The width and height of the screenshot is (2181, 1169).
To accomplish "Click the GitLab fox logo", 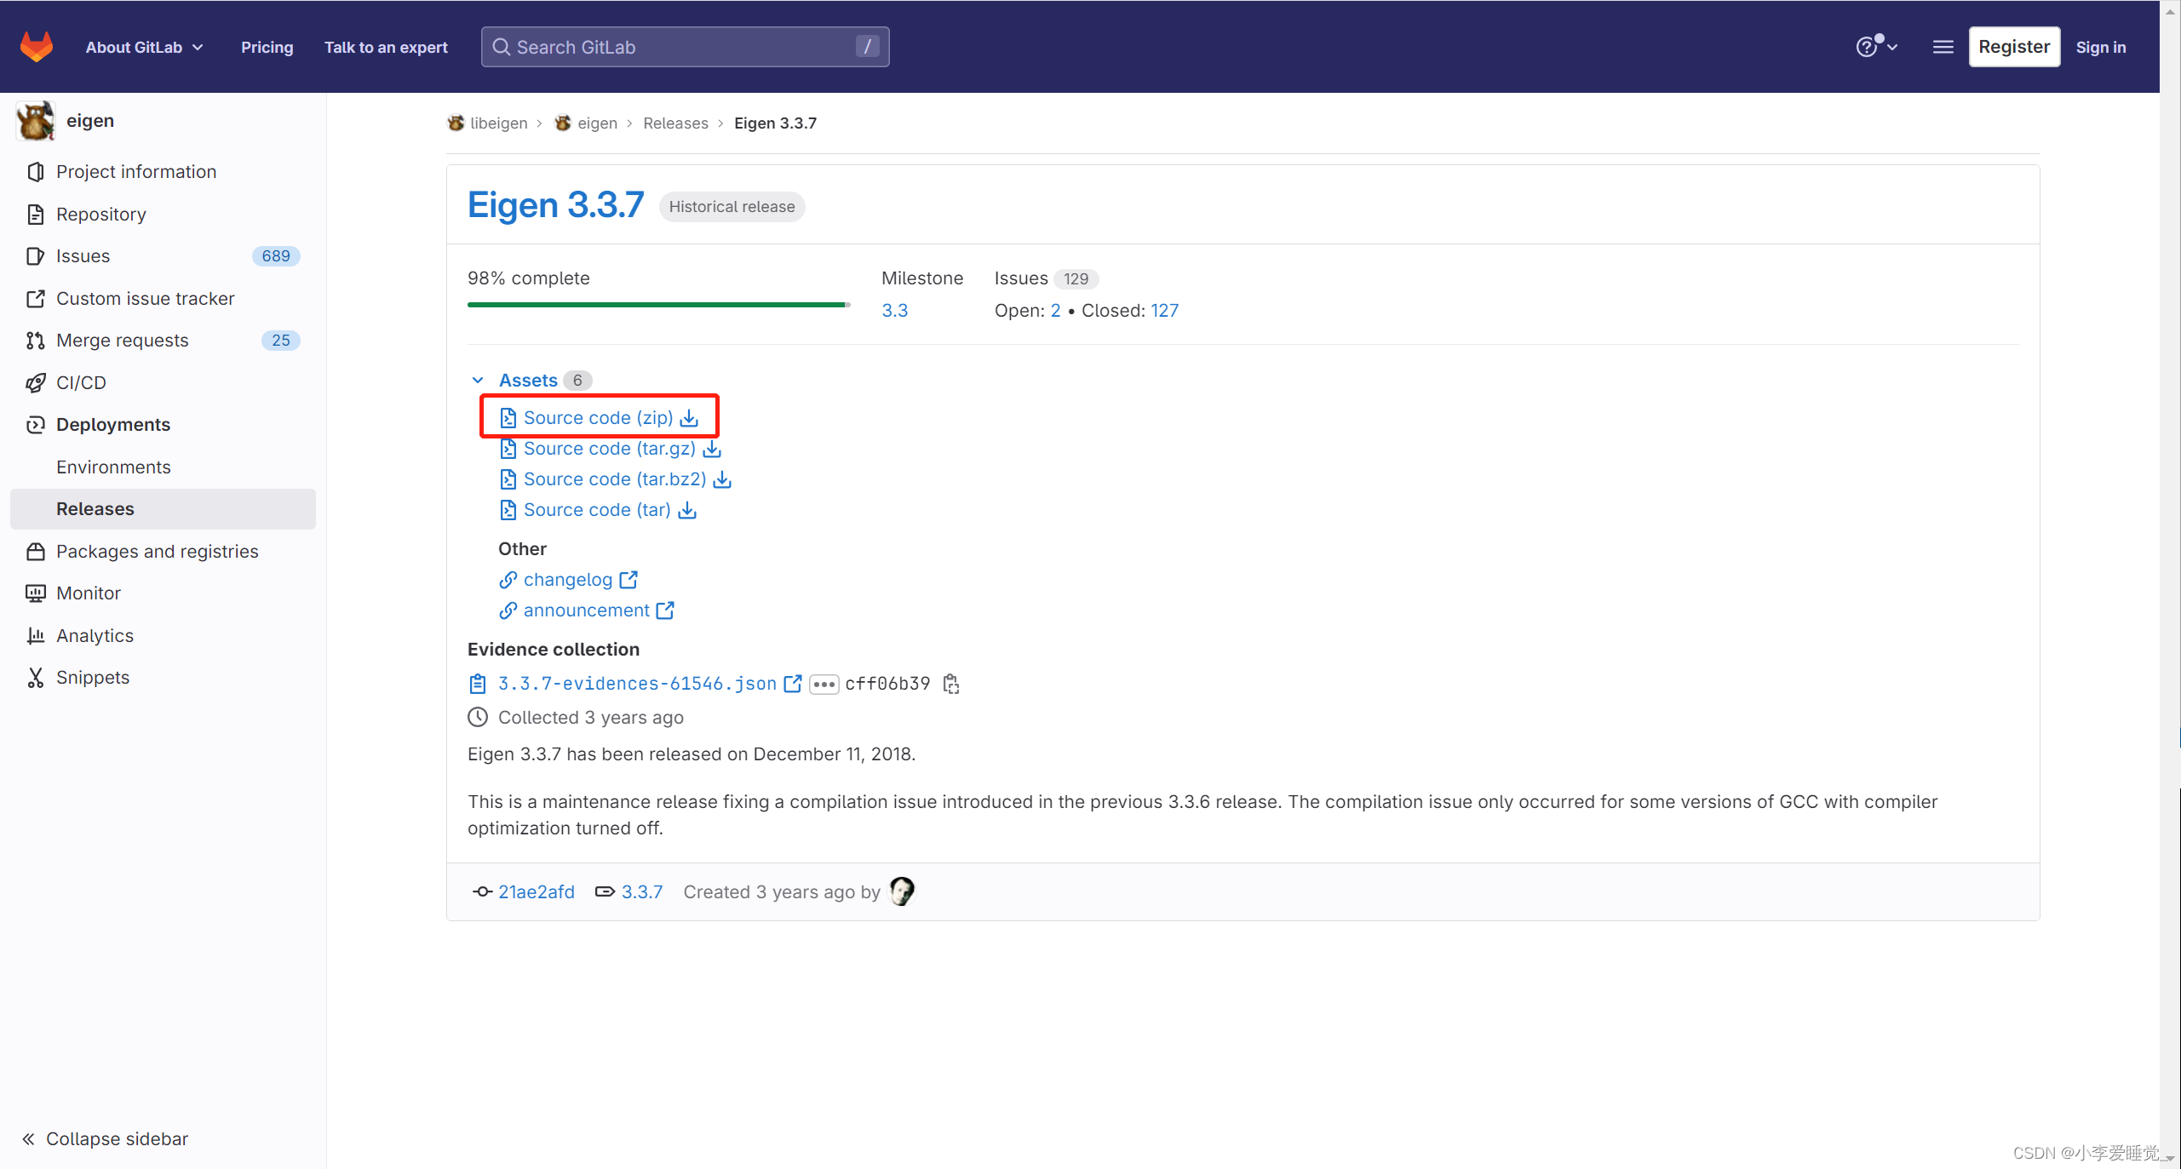I will click(37, 46).
